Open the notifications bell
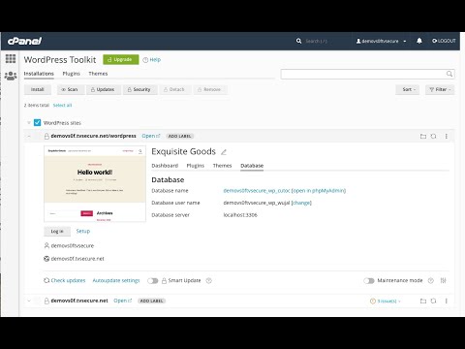Viewport: 465px width, 349px height. [419, 41]
